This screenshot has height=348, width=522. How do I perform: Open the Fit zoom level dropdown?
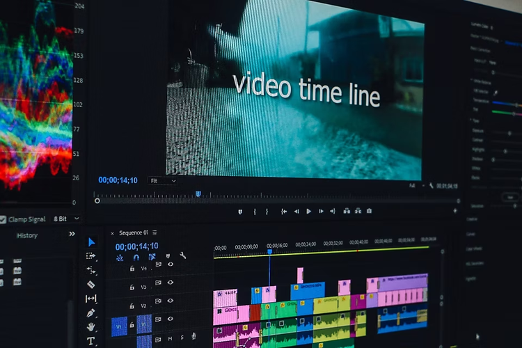click(x=162, y=181)
